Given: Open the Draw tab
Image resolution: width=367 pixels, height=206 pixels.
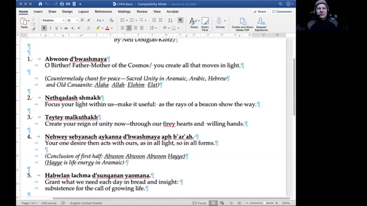Looking at the screenshot, I should (x=52, y=11).
